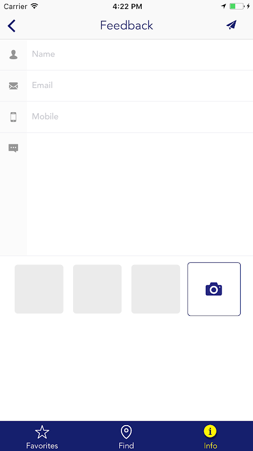Click inside the message text area
Screen dimensions: 253x451
pos(139,194)
